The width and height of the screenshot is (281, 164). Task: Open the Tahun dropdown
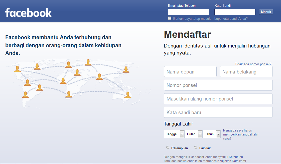pyautogui.click(x=211, y=134)
